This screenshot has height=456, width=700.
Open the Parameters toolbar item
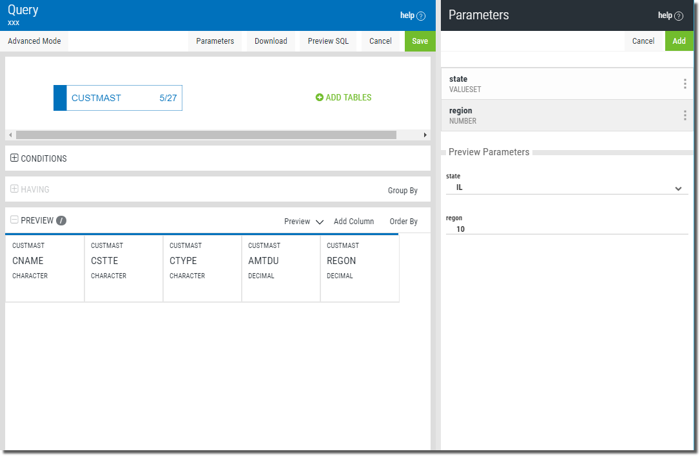click(215, 41)
